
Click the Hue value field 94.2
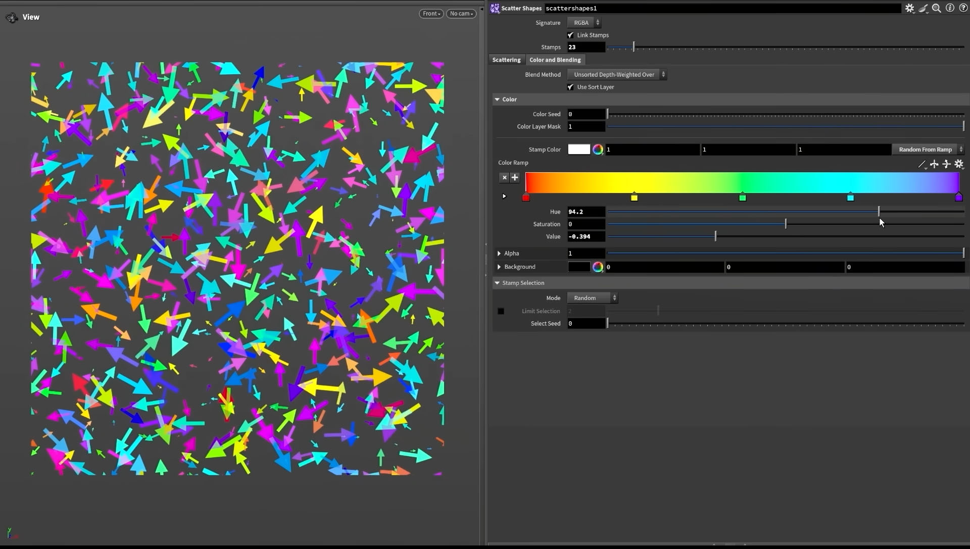pyautogui.click(x=586, y=212)
